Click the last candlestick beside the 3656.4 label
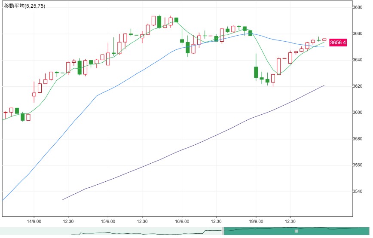373x238 pixels. point(324,40)
